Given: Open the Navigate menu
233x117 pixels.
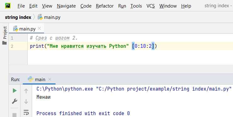Looking at the screenshot, I should pyautogui.click(x=66, y=6).
